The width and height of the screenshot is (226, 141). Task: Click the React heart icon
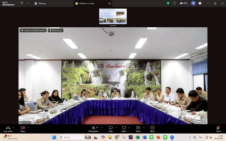(124, 128)
